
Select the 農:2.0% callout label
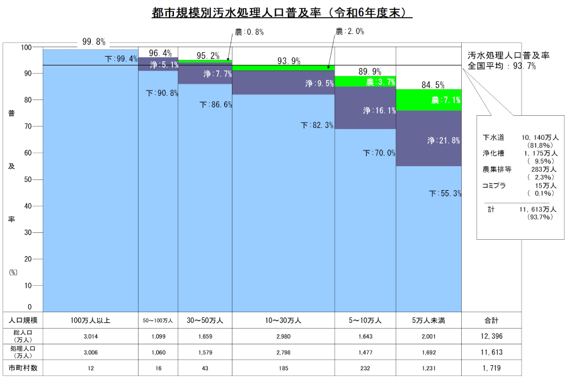tap(350, 31)
